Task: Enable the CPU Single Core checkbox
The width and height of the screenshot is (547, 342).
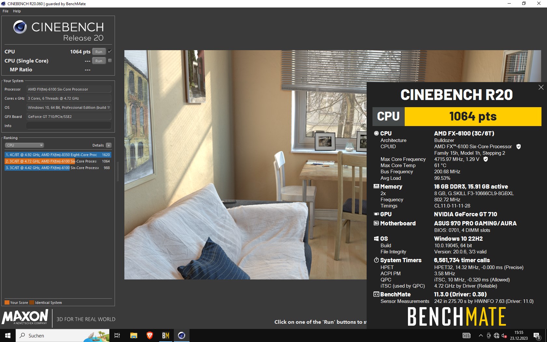Action: (x=110, y=61)
